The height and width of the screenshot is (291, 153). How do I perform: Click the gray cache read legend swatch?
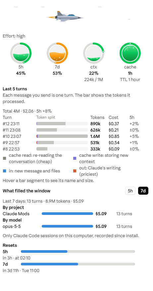(5, 158)
